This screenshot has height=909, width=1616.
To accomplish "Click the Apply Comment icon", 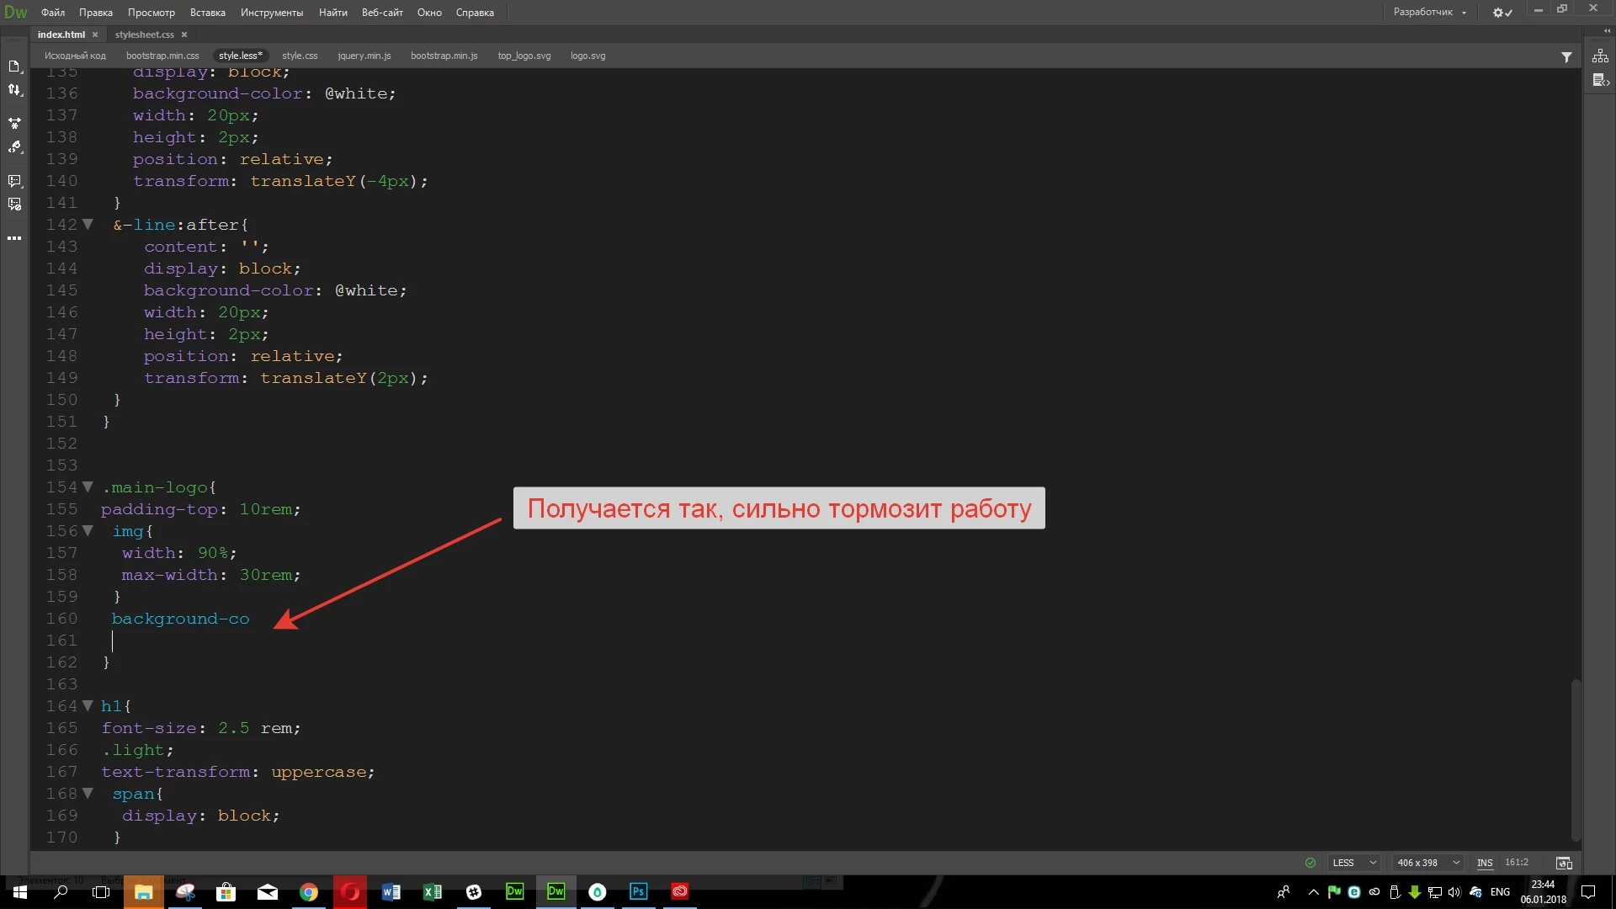I will (x=14, y=181).
